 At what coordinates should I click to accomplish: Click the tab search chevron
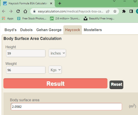114,1
